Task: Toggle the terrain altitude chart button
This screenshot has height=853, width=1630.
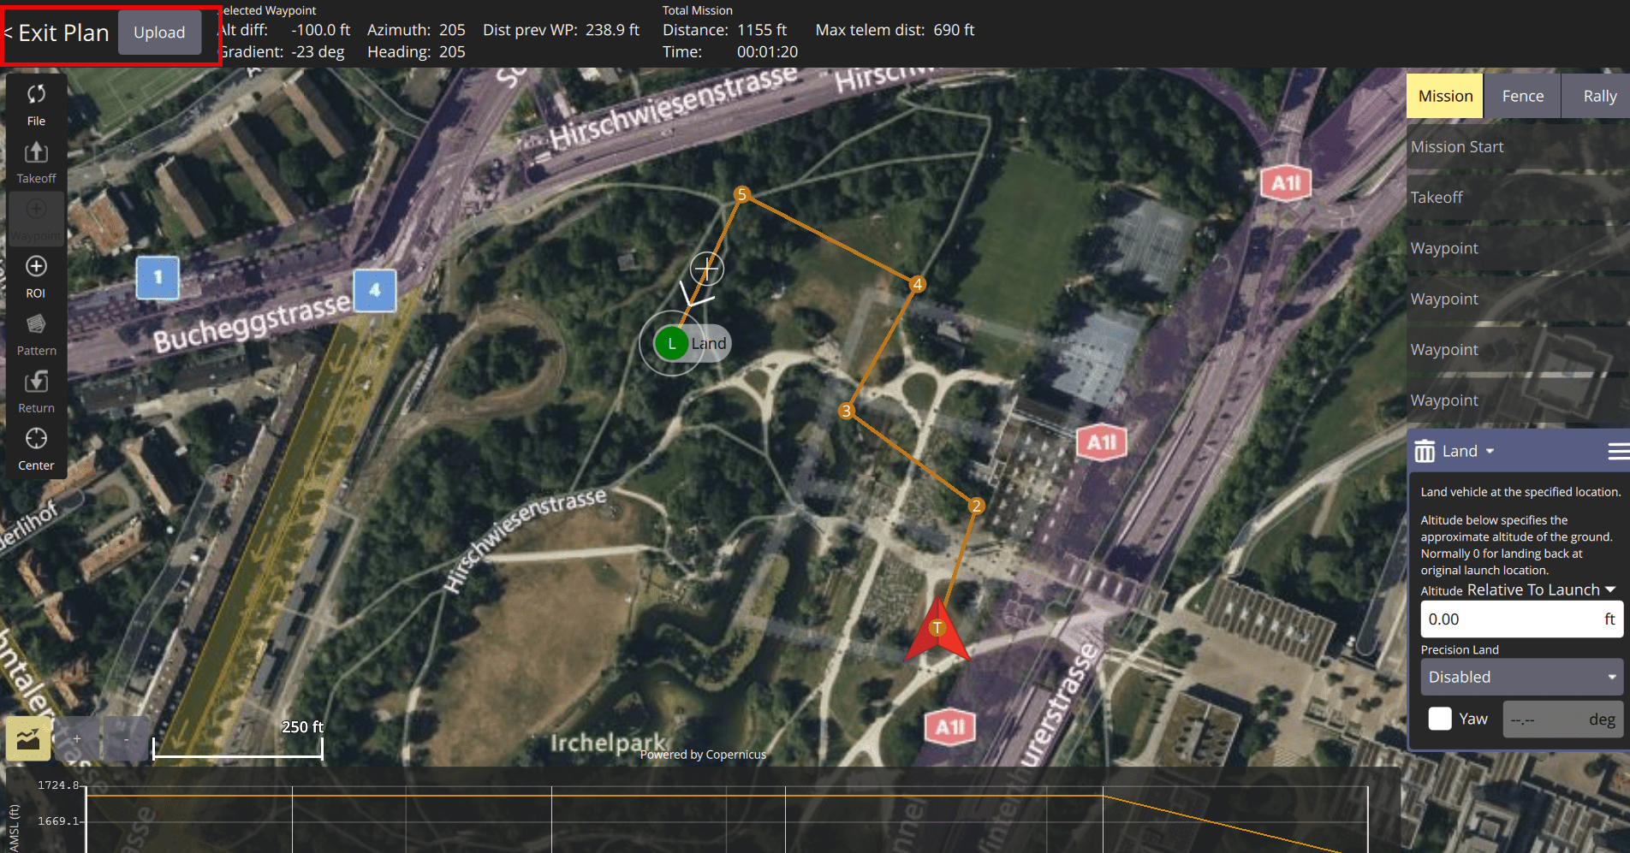Action: 28,738
